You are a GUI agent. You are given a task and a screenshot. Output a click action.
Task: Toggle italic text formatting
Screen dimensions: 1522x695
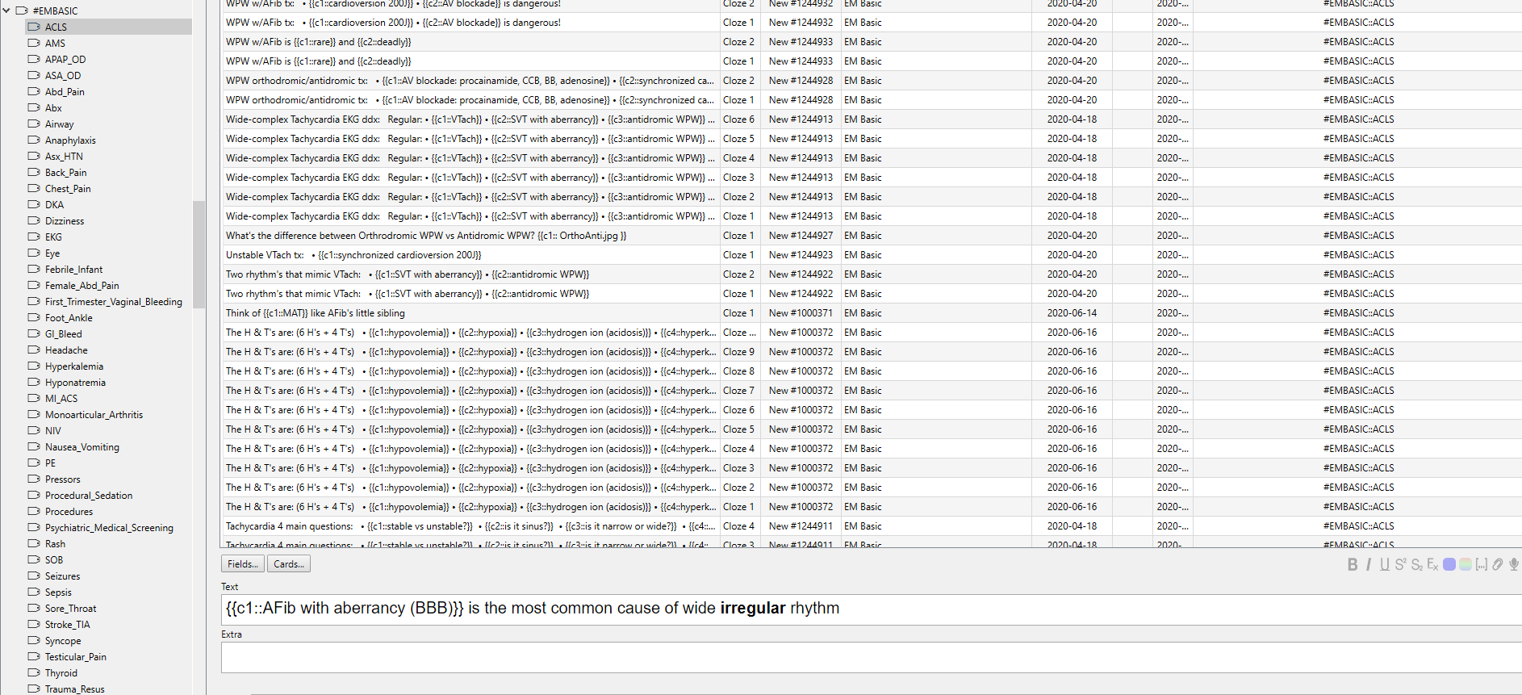(1369, 564)
